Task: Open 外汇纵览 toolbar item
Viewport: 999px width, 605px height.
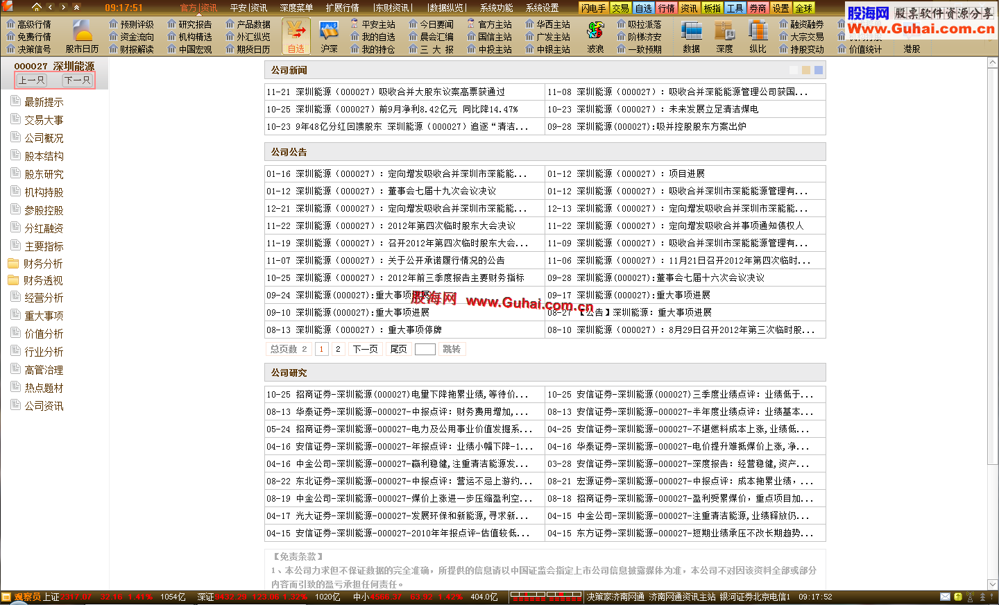Action: 248,37
